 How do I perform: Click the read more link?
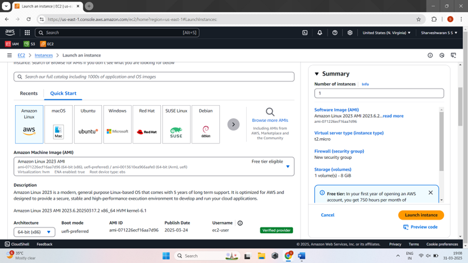(x=393, y=116)
